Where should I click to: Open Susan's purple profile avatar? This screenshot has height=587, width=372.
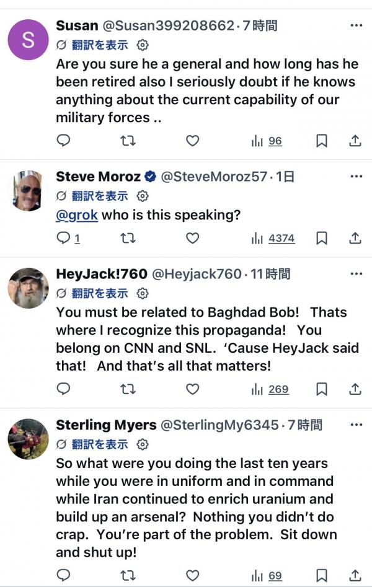click(x=28, y=40)
